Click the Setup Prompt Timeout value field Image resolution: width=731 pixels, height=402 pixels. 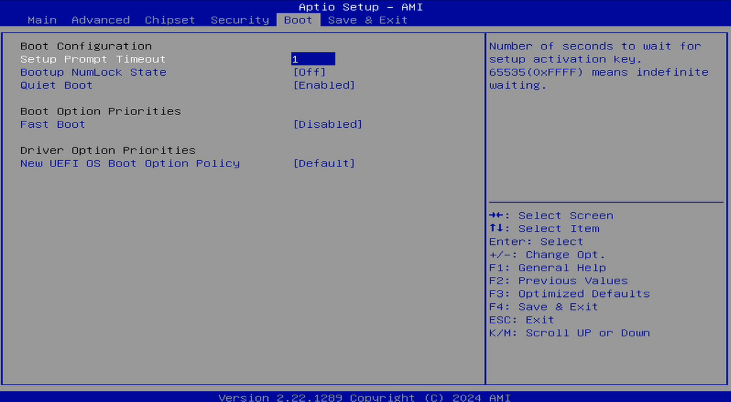point(313,59)
